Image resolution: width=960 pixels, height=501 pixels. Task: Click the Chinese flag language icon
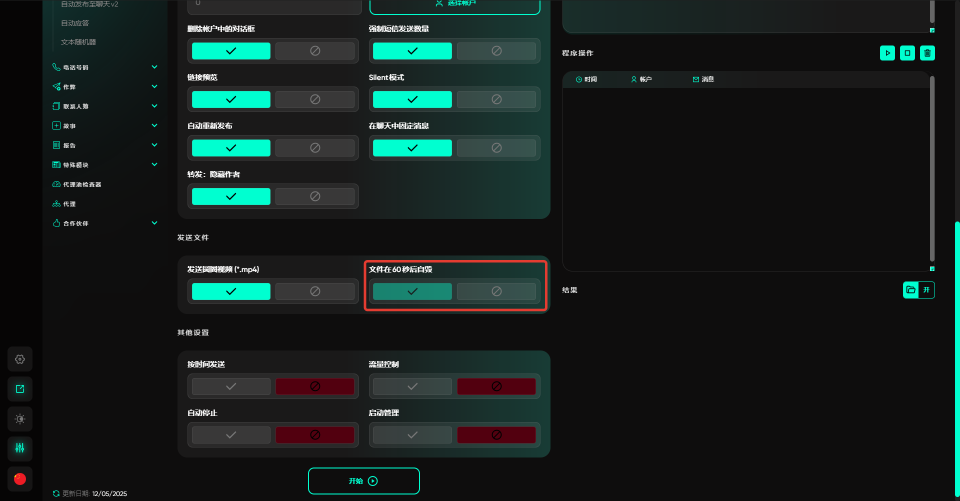coord(20,479)
